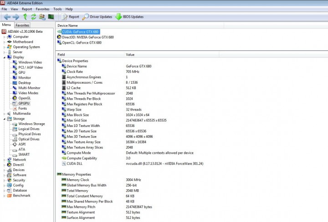This screenshot has width=328, height=222.
Task: Select the Memory Clock row
Action: pyautogui.click(x=78, y=180)
